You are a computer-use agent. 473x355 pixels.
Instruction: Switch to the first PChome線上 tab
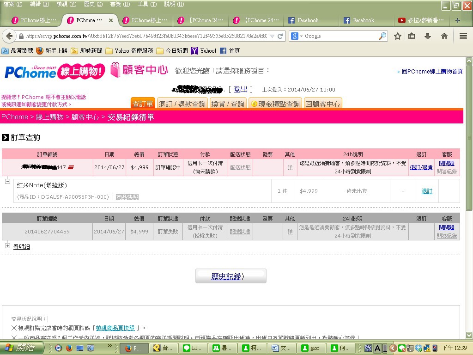click(34, 20)
